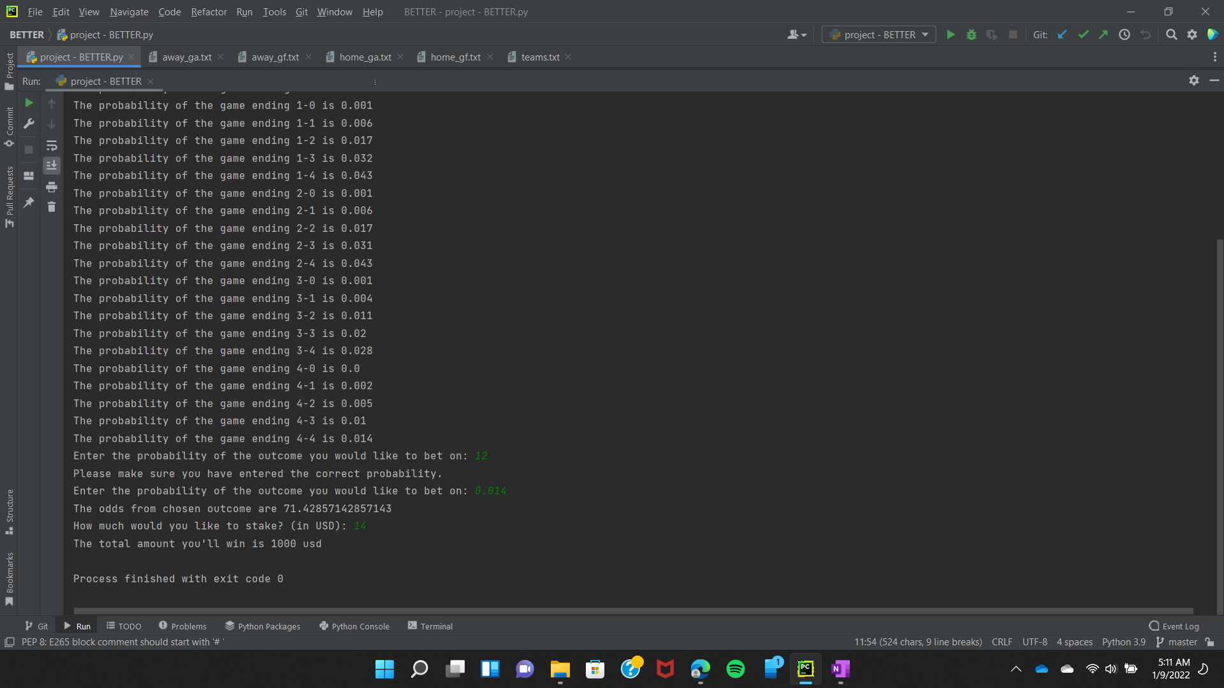Screen dimensions: 1224x688
Task: Expand the BETTER breadcrumb chevron
Action: 49,34
